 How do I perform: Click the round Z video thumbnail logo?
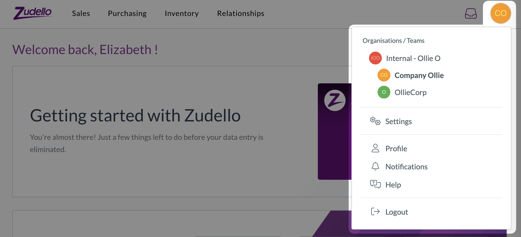pyautogui.click(x=335, y=100)
